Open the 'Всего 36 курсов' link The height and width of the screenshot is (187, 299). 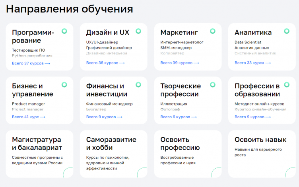[x=105, y=63]
